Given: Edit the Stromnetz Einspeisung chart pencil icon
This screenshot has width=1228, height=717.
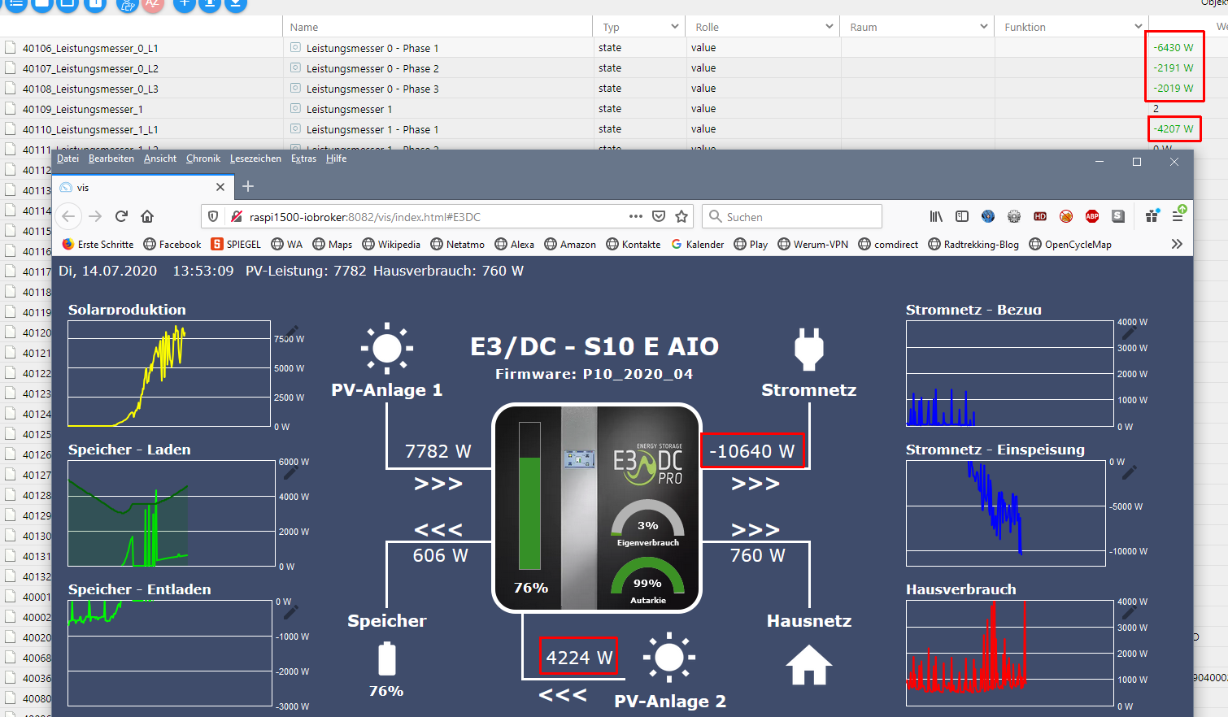Looking at the screenshot, I should [1129, 471].
